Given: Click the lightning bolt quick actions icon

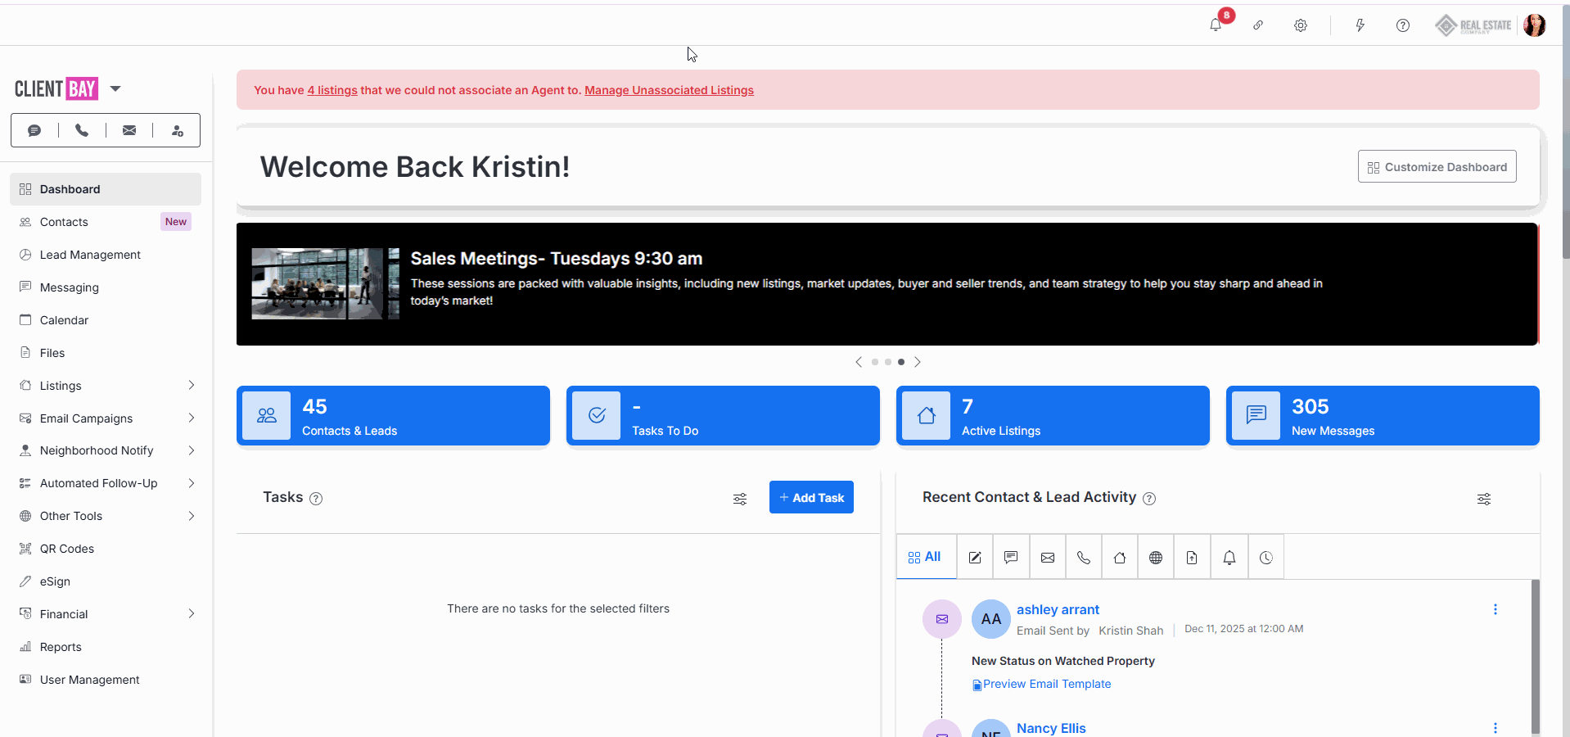Looking at the screenshot, I should point(1360,25).
